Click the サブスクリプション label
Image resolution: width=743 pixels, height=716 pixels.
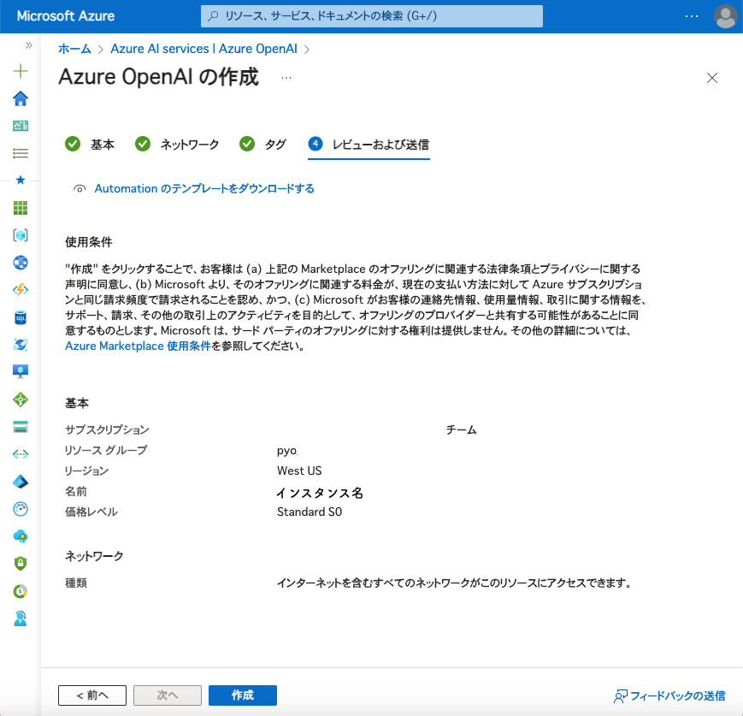coord(107,430)
